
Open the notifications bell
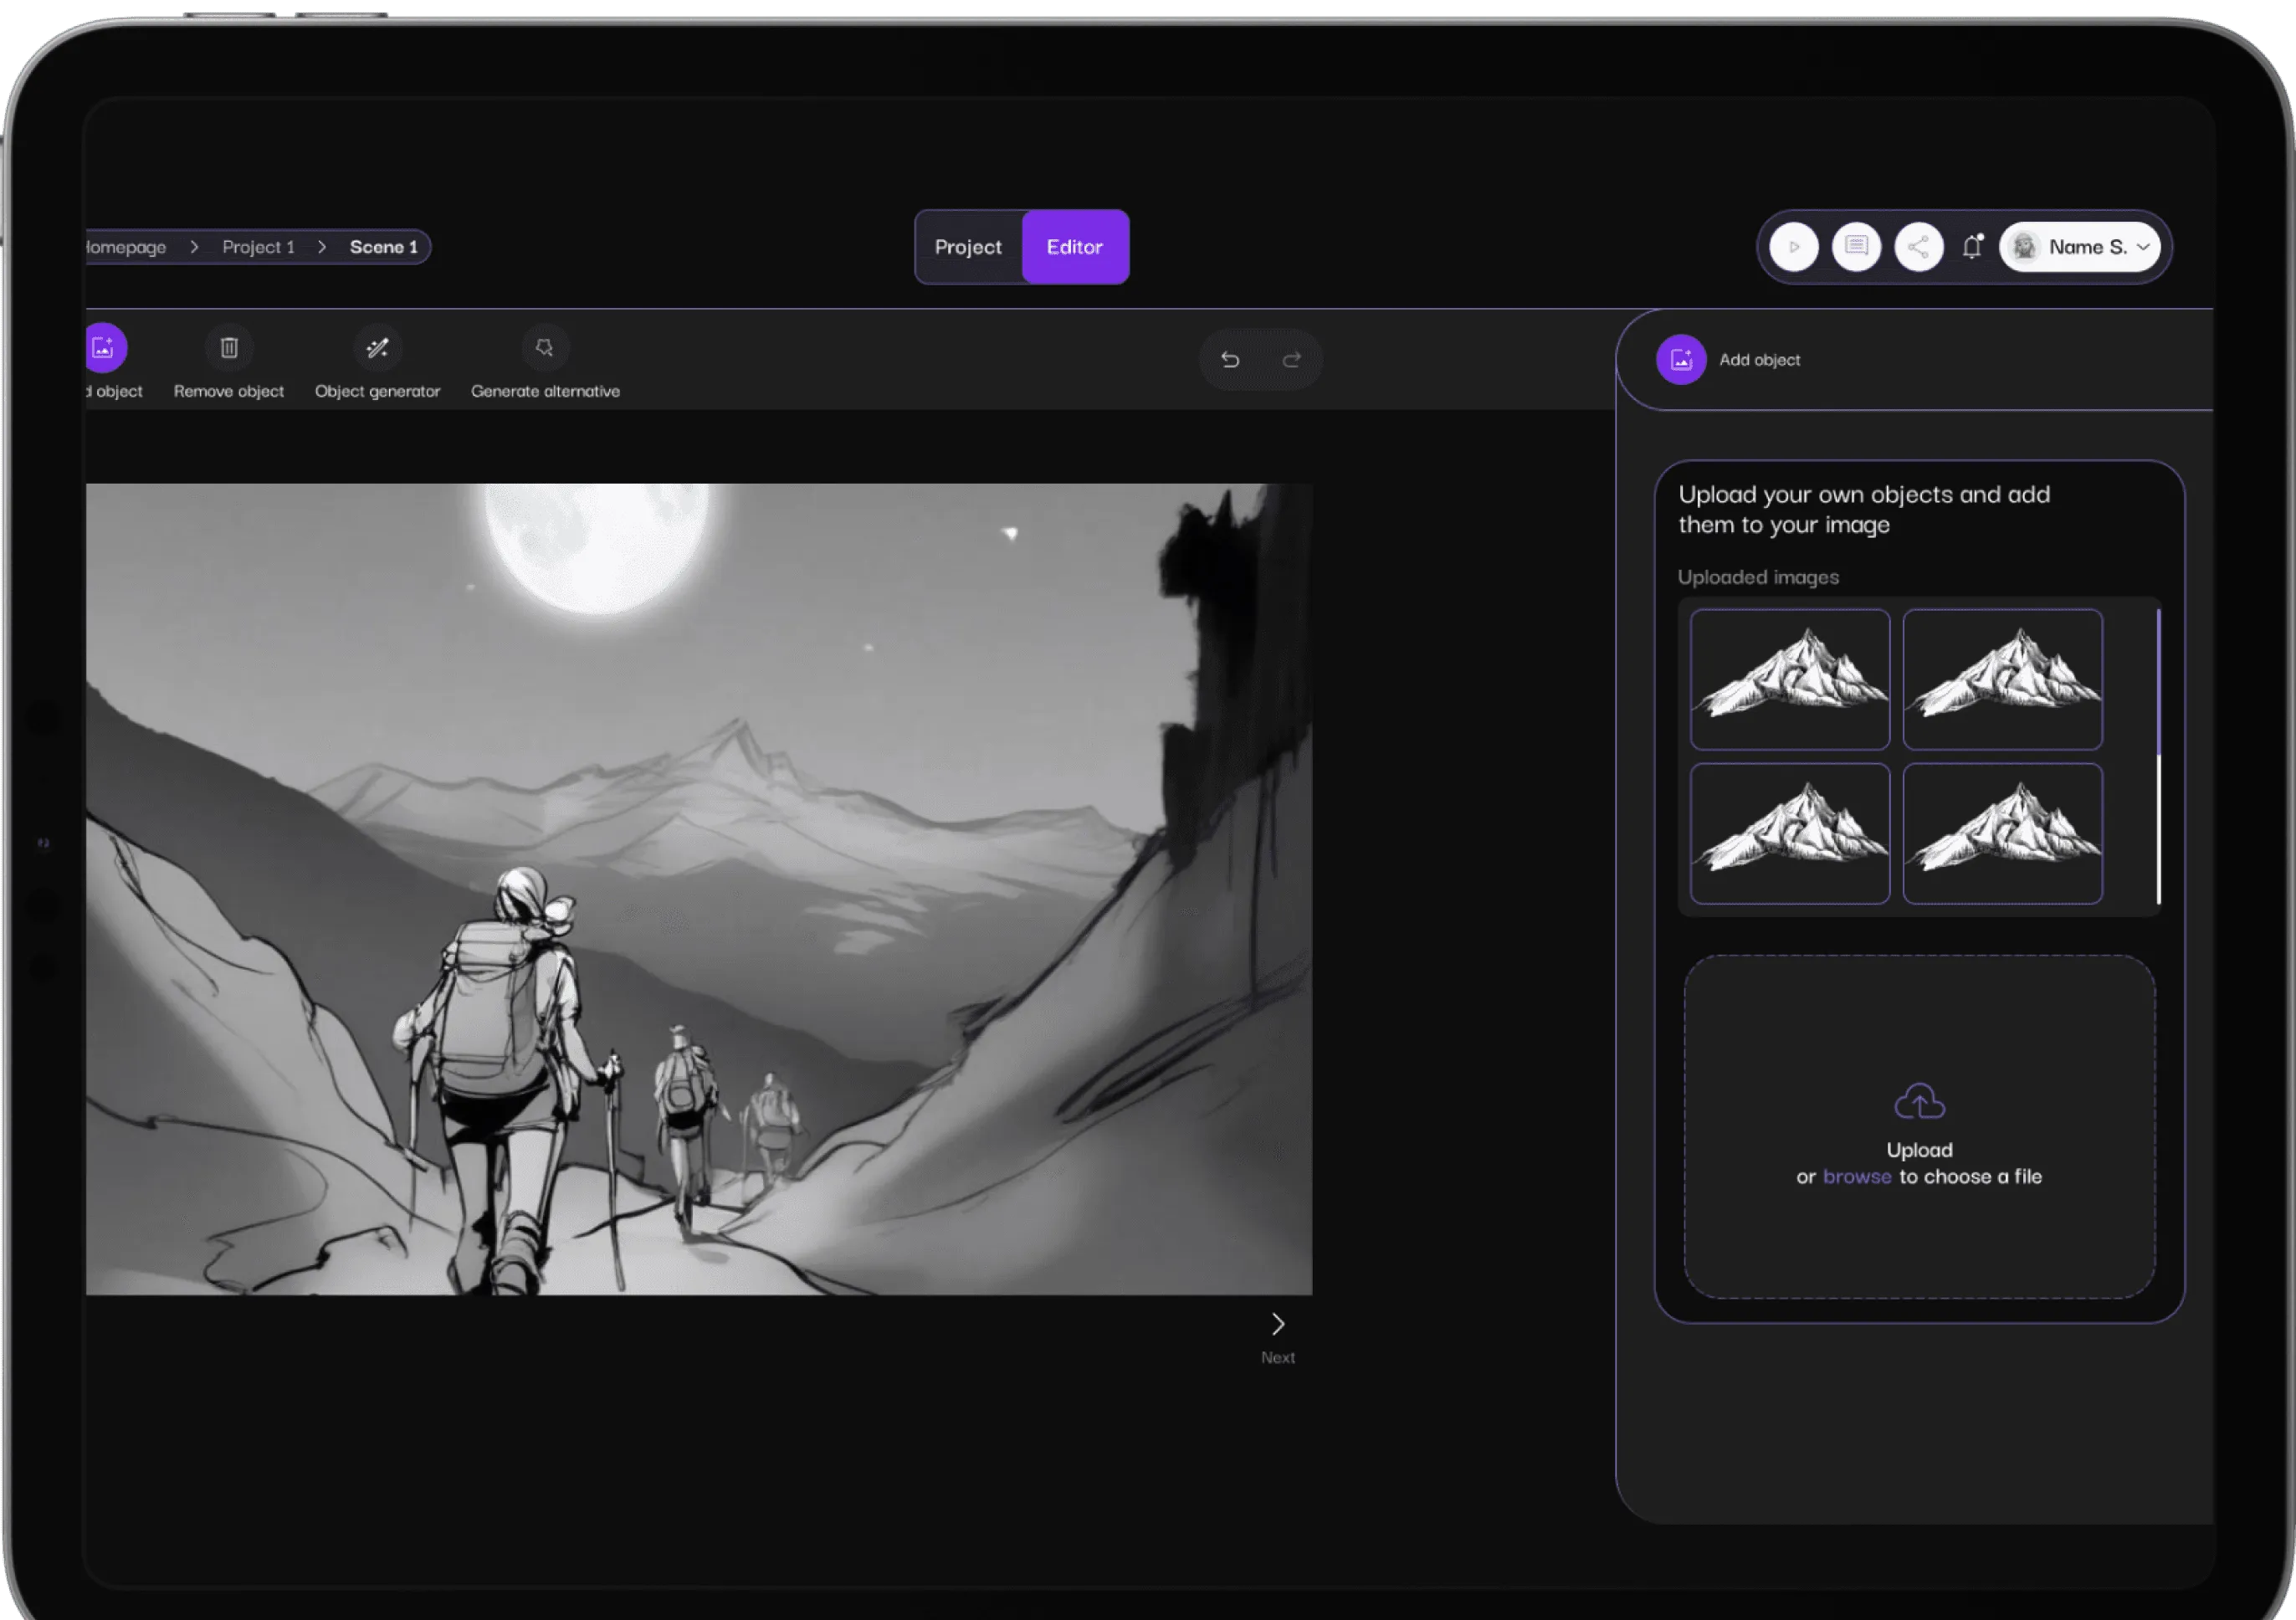[x=1972, y=247]
